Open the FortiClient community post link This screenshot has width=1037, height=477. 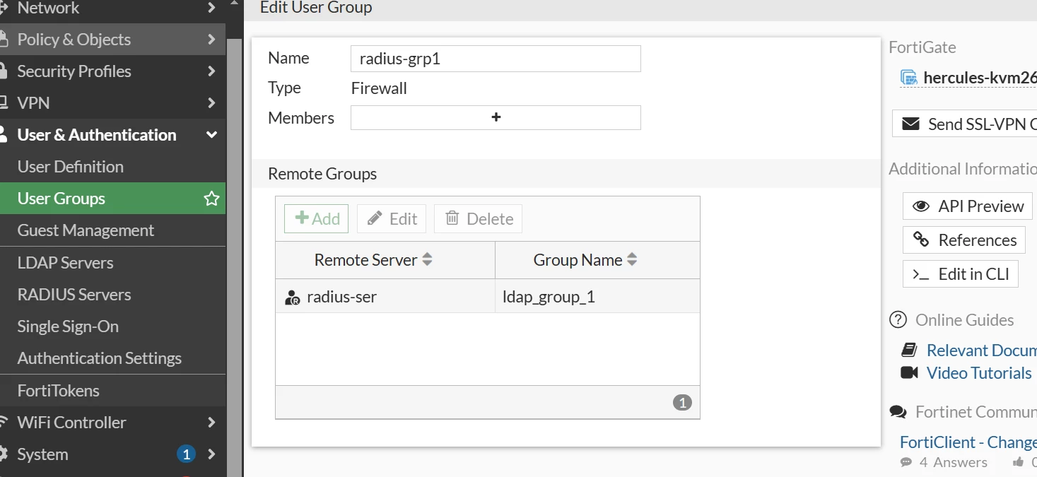(x=968, y=442)
